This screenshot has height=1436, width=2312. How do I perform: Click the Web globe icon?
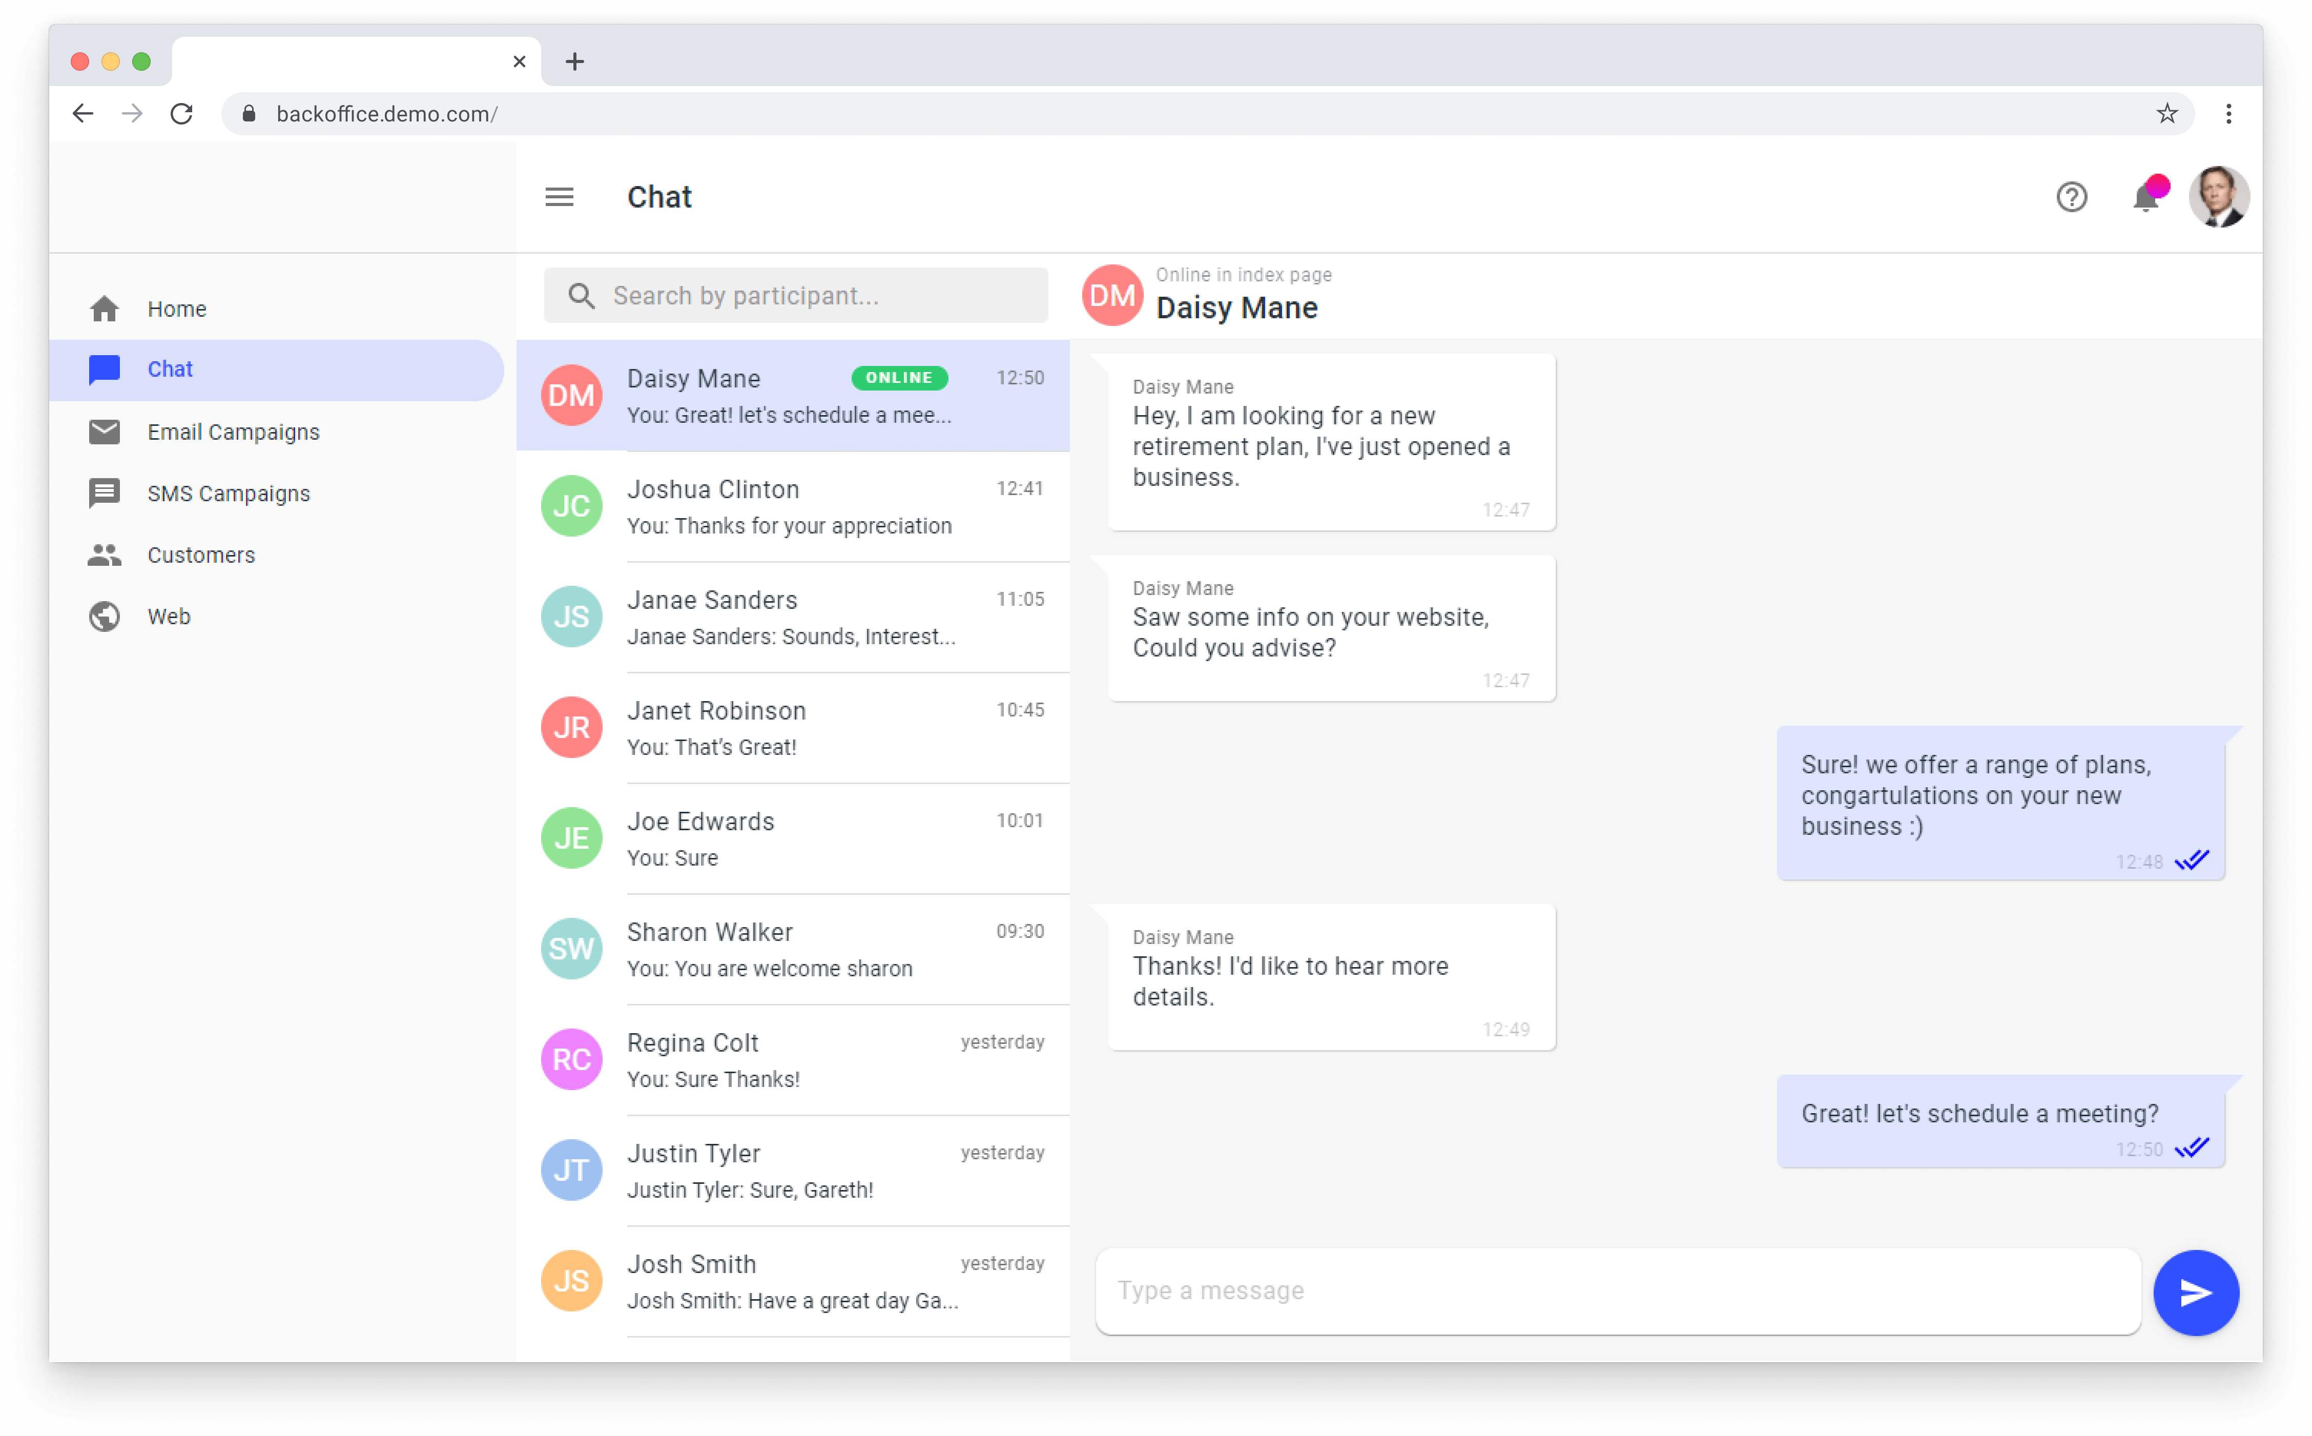click(x=105, y=617)
